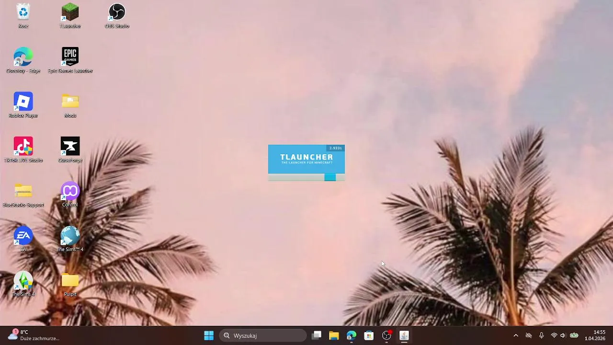Image resolution: width=613 pixels, height=345 pixels.
Task: Select the EA app desktop shortcut
Action: pos(23,239)
